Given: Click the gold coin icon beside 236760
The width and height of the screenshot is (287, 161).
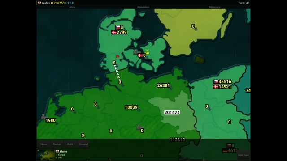Looking at the screenshot, I should tap(52, 3).
